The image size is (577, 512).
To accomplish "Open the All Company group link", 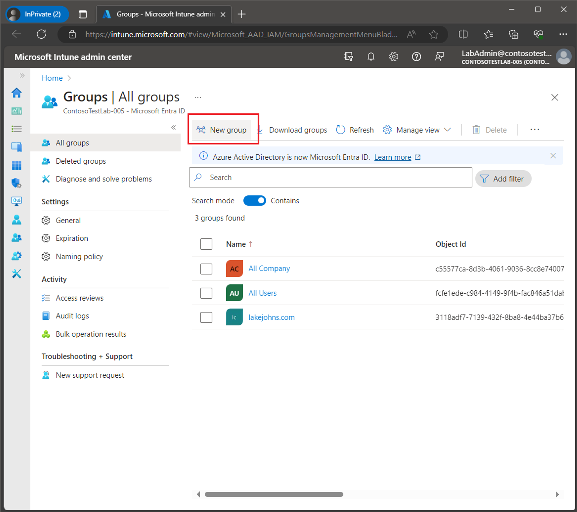I will pyautogui.click(x=269, y=268).
